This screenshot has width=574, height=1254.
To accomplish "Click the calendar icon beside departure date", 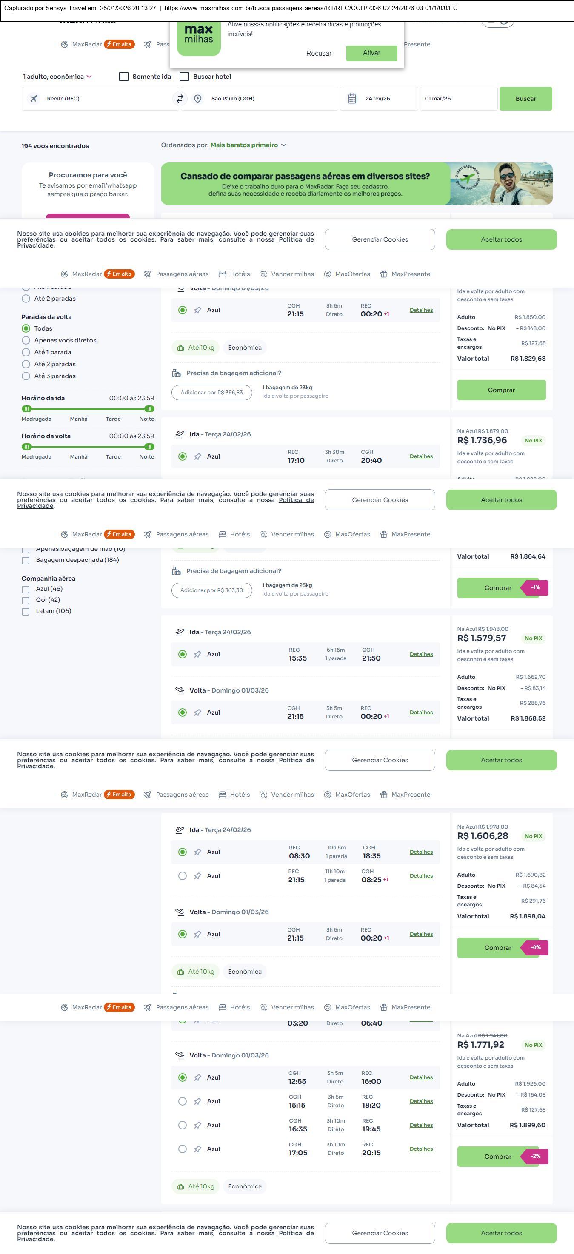I will click(352, 99).
